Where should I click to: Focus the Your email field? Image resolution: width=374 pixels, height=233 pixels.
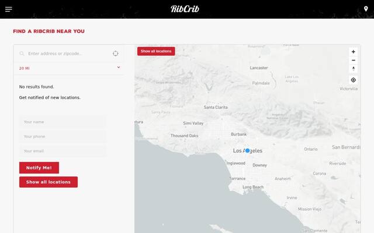63,151
